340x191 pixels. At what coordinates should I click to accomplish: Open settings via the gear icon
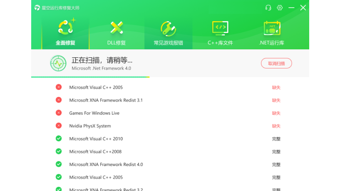[x=280, y=8]
